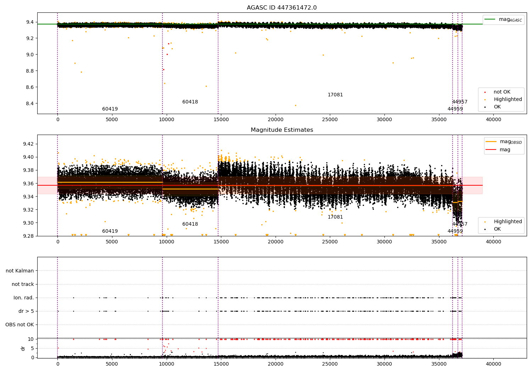Image resolution: width=532 pixels, height=372 pixels.
Task: Click the green line sample beside mag AGASC
Action: pyautogui.click(x=490, y=19)
